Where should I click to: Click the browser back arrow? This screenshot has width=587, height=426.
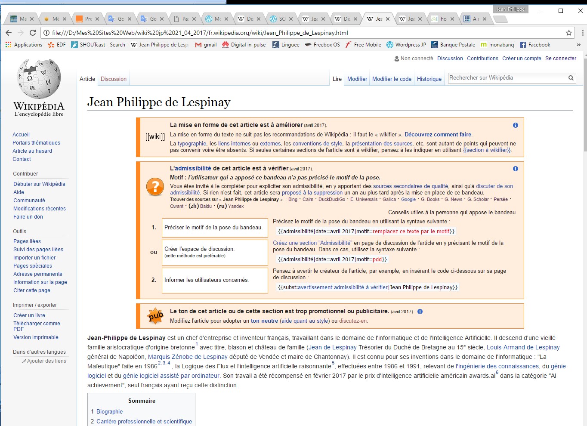tap(9, 33)
